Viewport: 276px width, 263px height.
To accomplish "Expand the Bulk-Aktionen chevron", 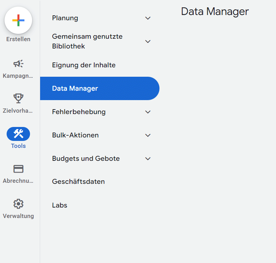I will click(x=148, y=135).
